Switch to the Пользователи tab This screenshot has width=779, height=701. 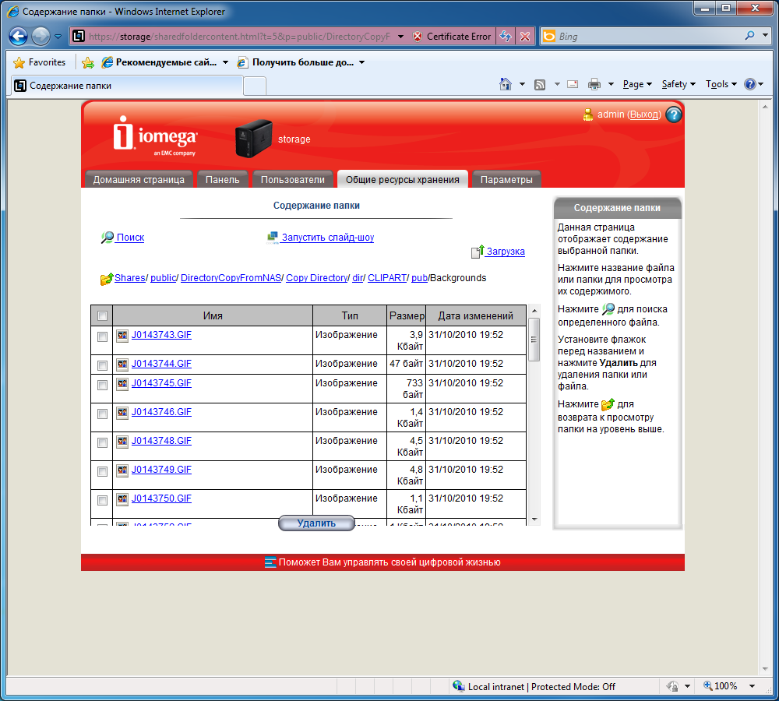point(293,179)
